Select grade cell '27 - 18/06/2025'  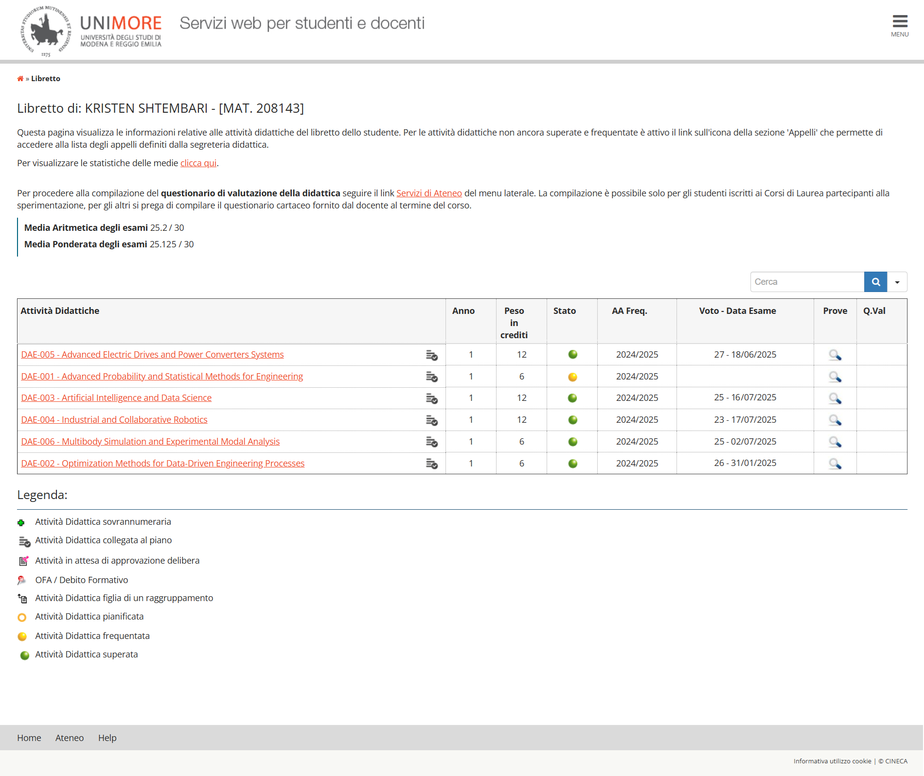(745, 355)
